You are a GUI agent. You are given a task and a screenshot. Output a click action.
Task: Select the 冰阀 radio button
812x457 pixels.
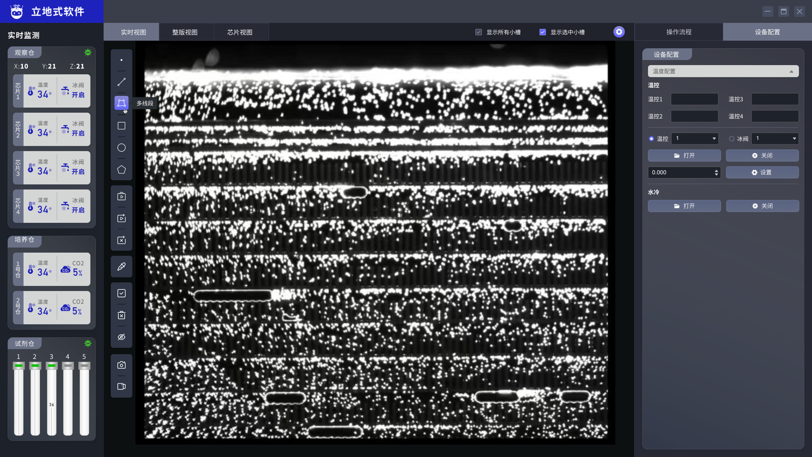(x=732, y=139)
